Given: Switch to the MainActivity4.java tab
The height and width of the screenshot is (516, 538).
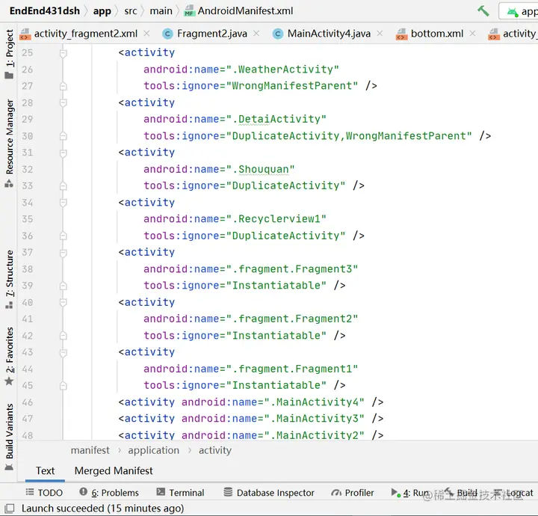Looking at the screenshot, I should tap(329, 34).
